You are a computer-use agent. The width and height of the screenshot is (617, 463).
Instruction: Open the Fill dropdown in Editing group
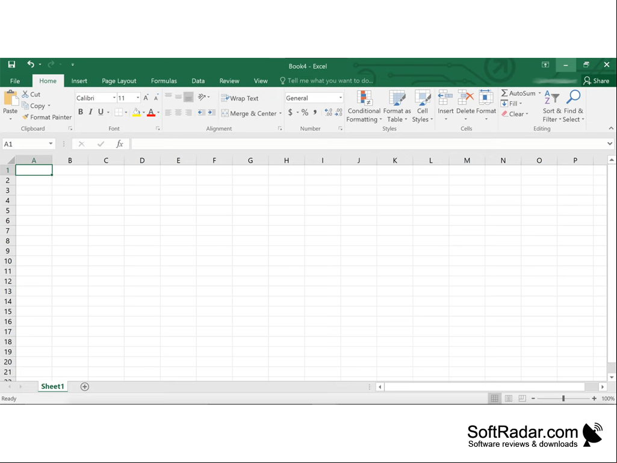pos(511,104)
